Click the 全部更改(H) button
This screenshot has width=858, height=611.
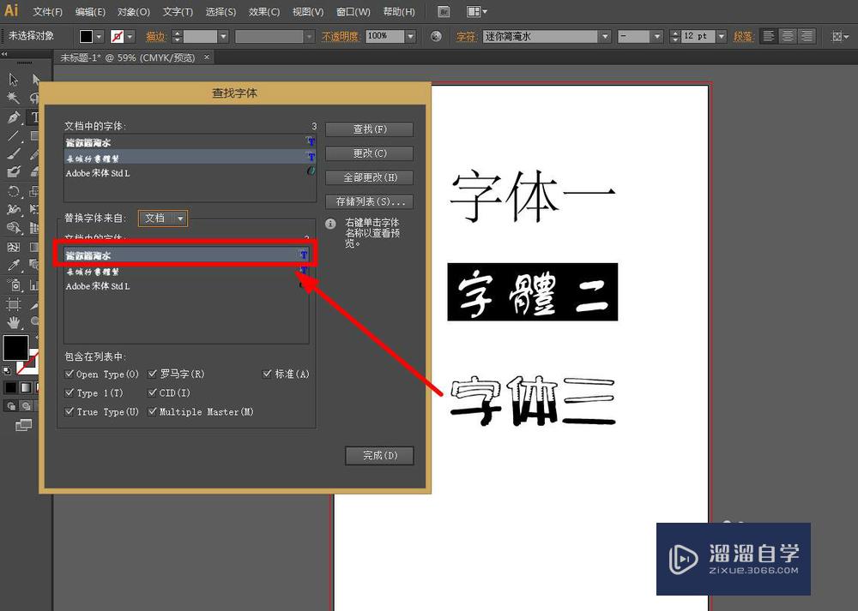click(x=369, y=177)
